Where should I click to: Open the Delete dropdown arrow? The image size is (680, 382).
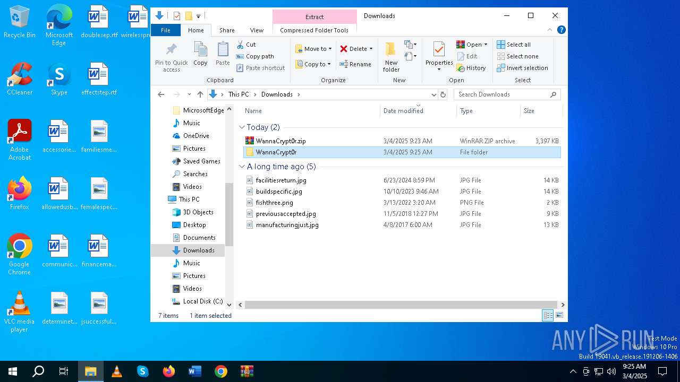[371, 49]
